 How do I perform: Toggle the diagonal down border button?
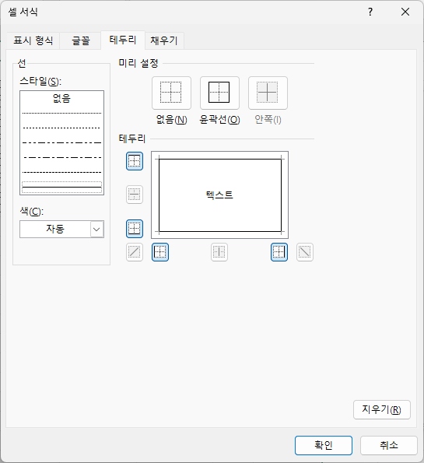(305, 252)
